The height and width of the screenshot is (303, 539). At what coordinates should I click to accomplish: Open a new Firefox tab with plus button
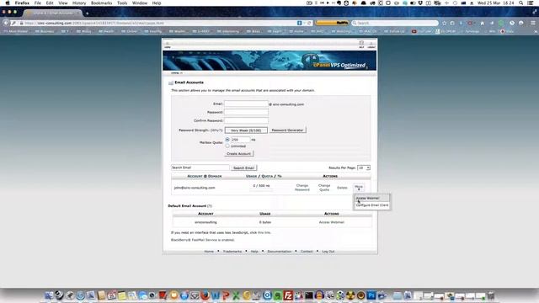(88, 13)
